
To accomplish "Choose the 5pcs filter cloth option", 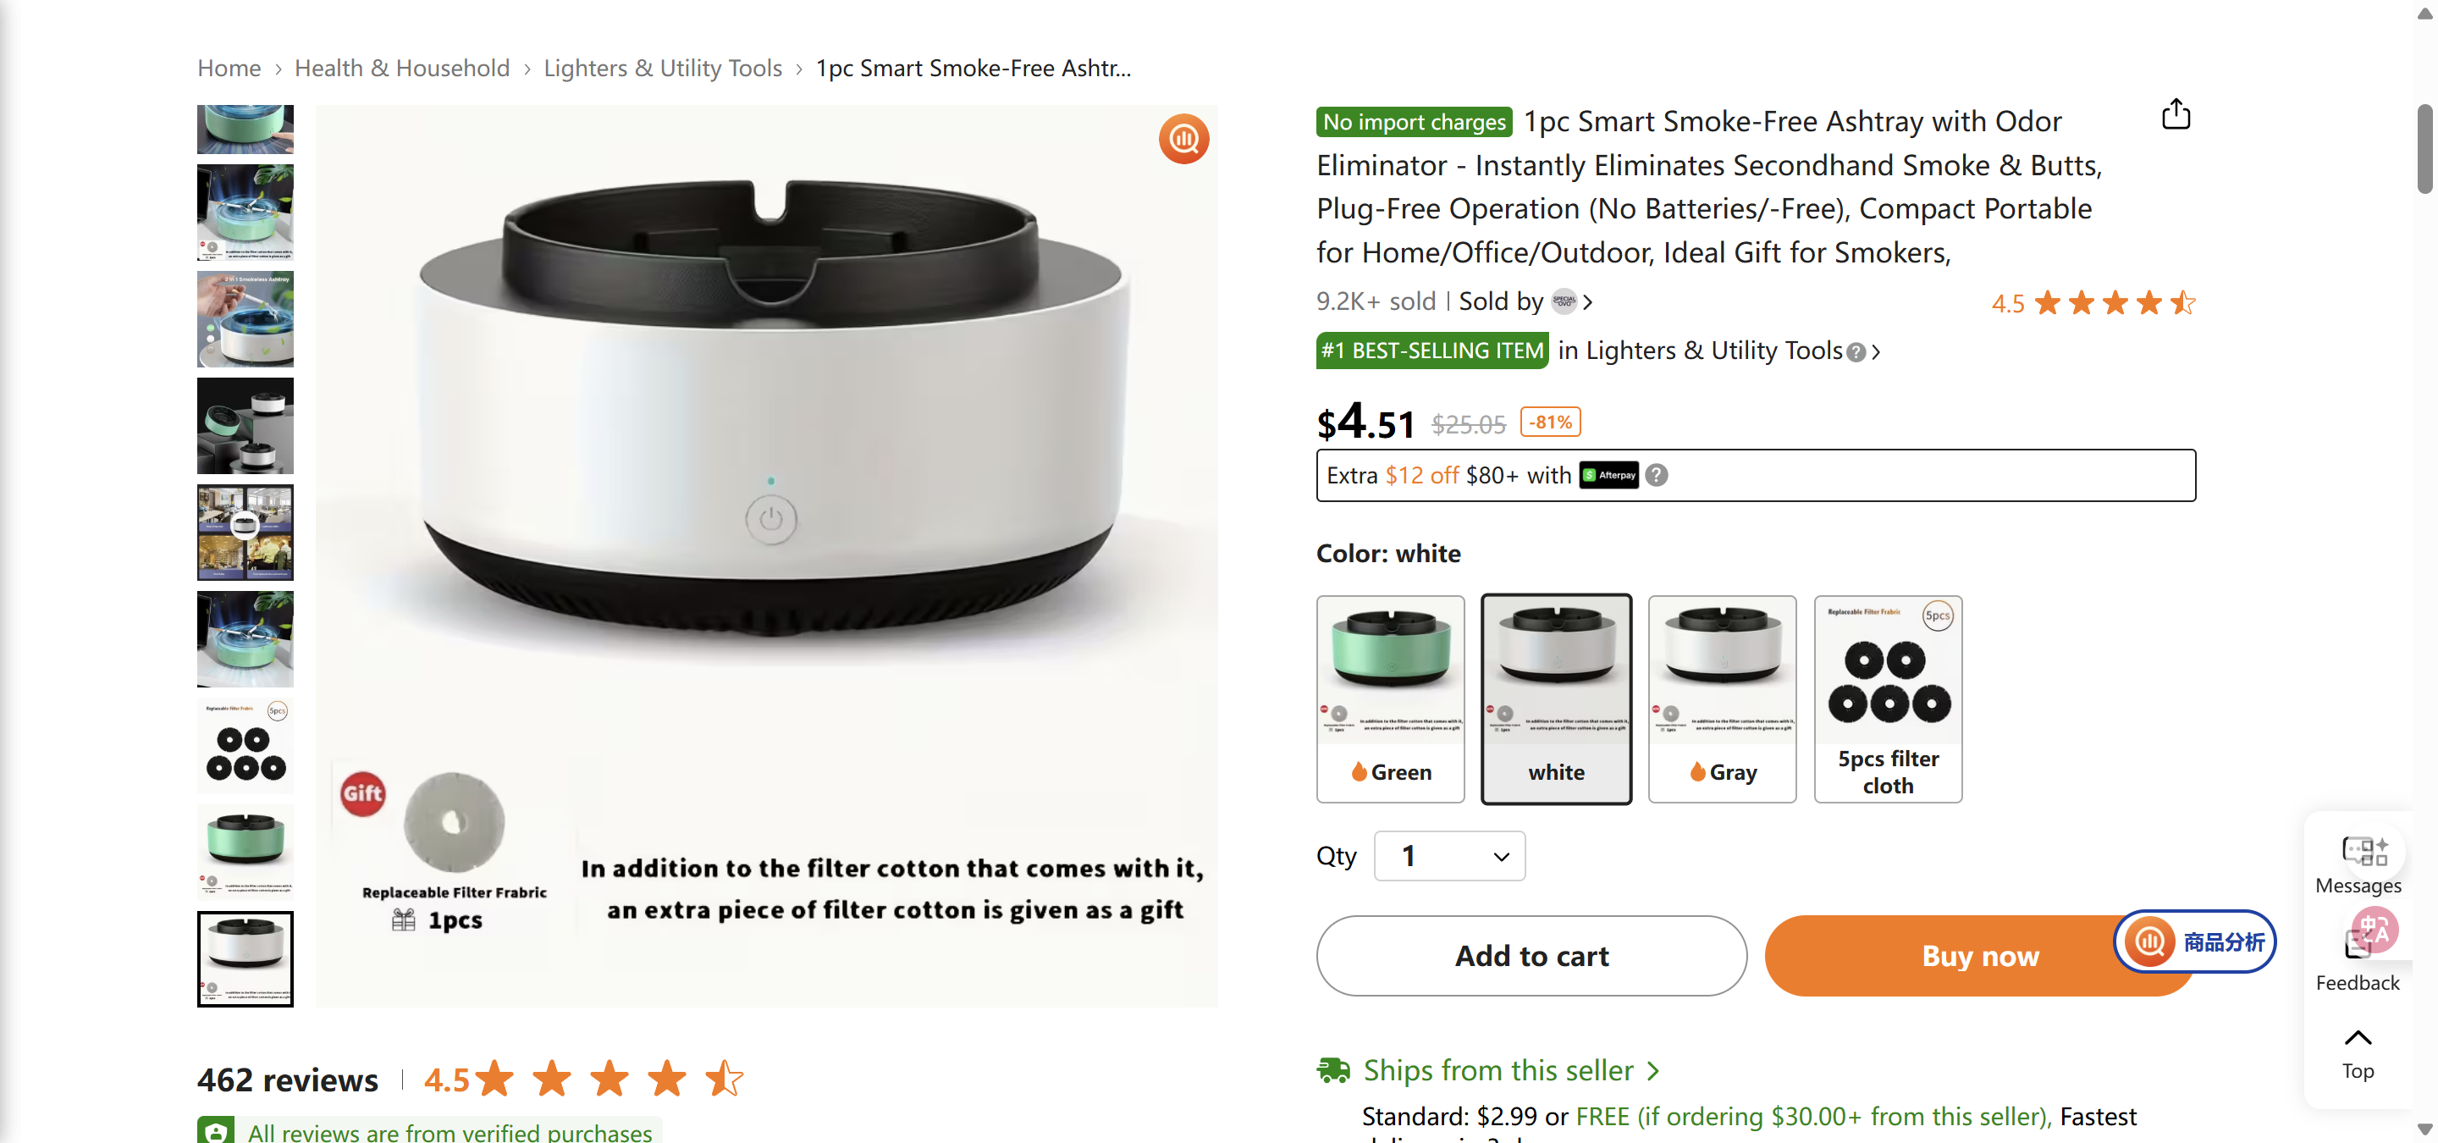I will 1887,700.
